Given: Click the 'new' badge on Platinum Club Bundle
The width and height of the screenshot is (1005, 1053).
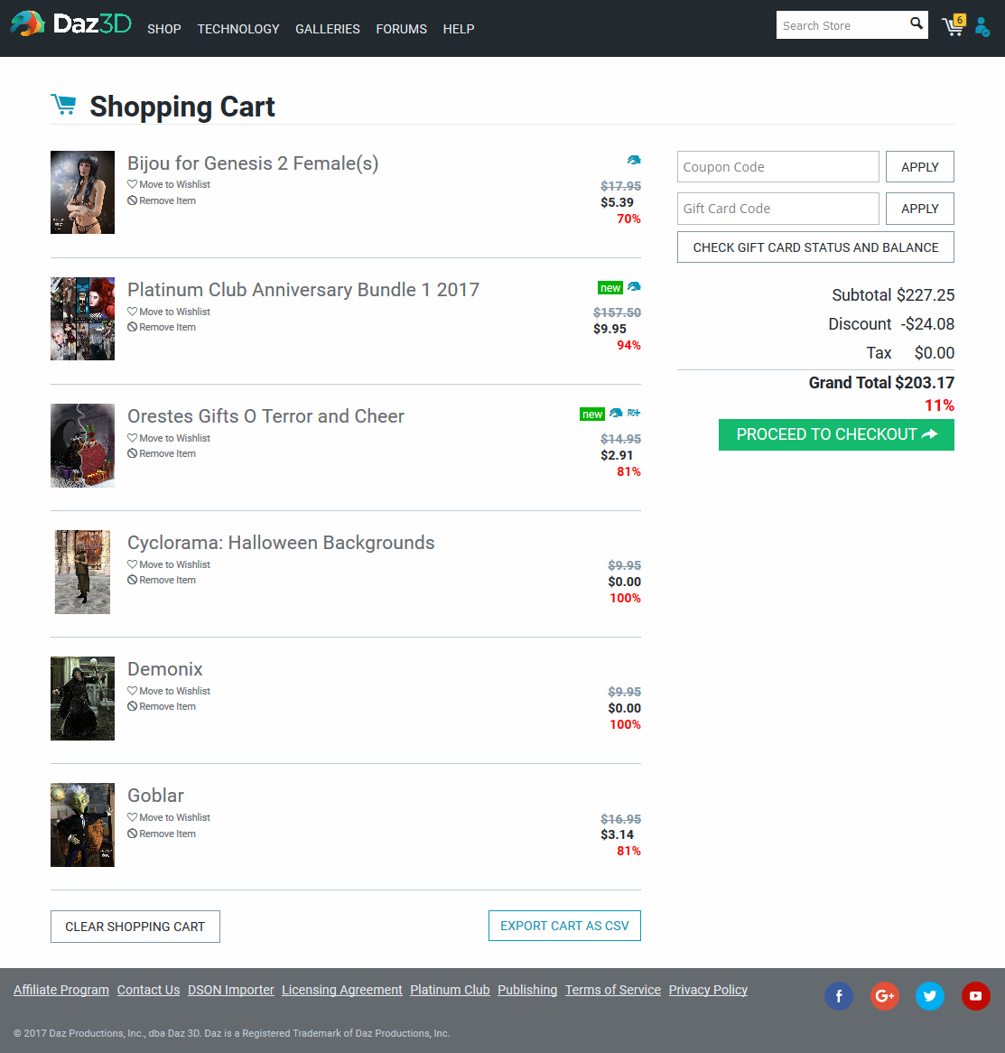Looking at the screenshot, I should click(x=610, y=287).
